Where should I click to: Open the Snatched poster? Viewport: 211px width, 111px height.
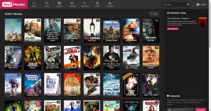click(x=72, y=85)
